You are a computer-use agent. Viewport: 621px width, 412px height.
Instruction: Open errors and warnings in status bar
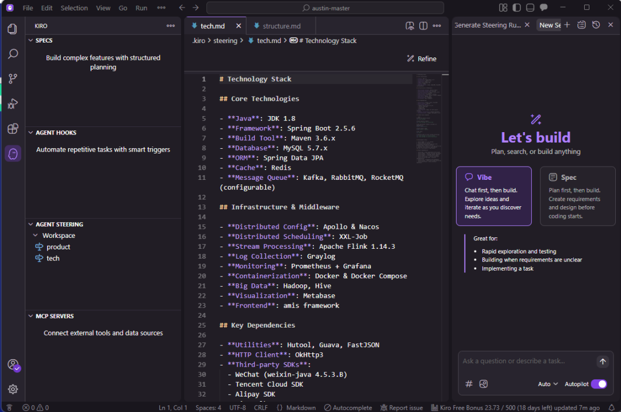(36, 407)
